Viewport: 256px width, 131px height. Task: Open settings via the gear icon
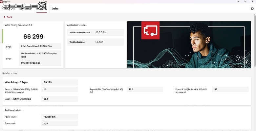pos(252,8)
